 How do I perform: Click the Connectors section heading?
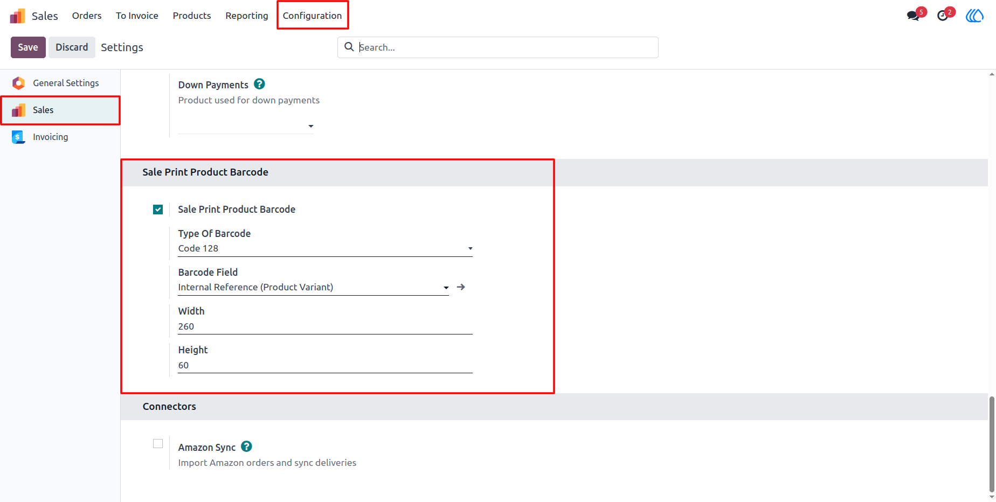point(169,407)
